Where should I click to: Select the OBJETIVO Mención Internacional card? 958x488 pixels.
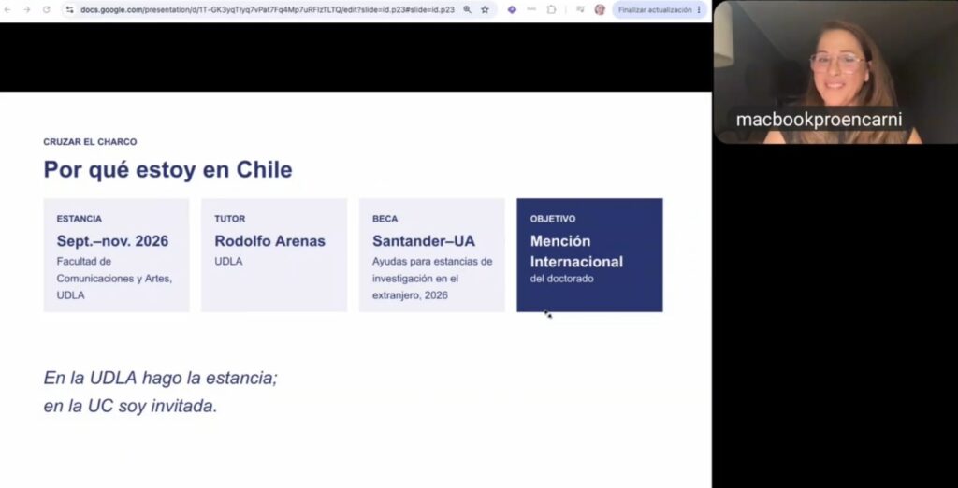(589, 255)
